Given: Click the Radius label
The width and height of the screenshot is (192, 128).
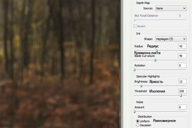Looking at the screenshot, I should pos(139,46).
